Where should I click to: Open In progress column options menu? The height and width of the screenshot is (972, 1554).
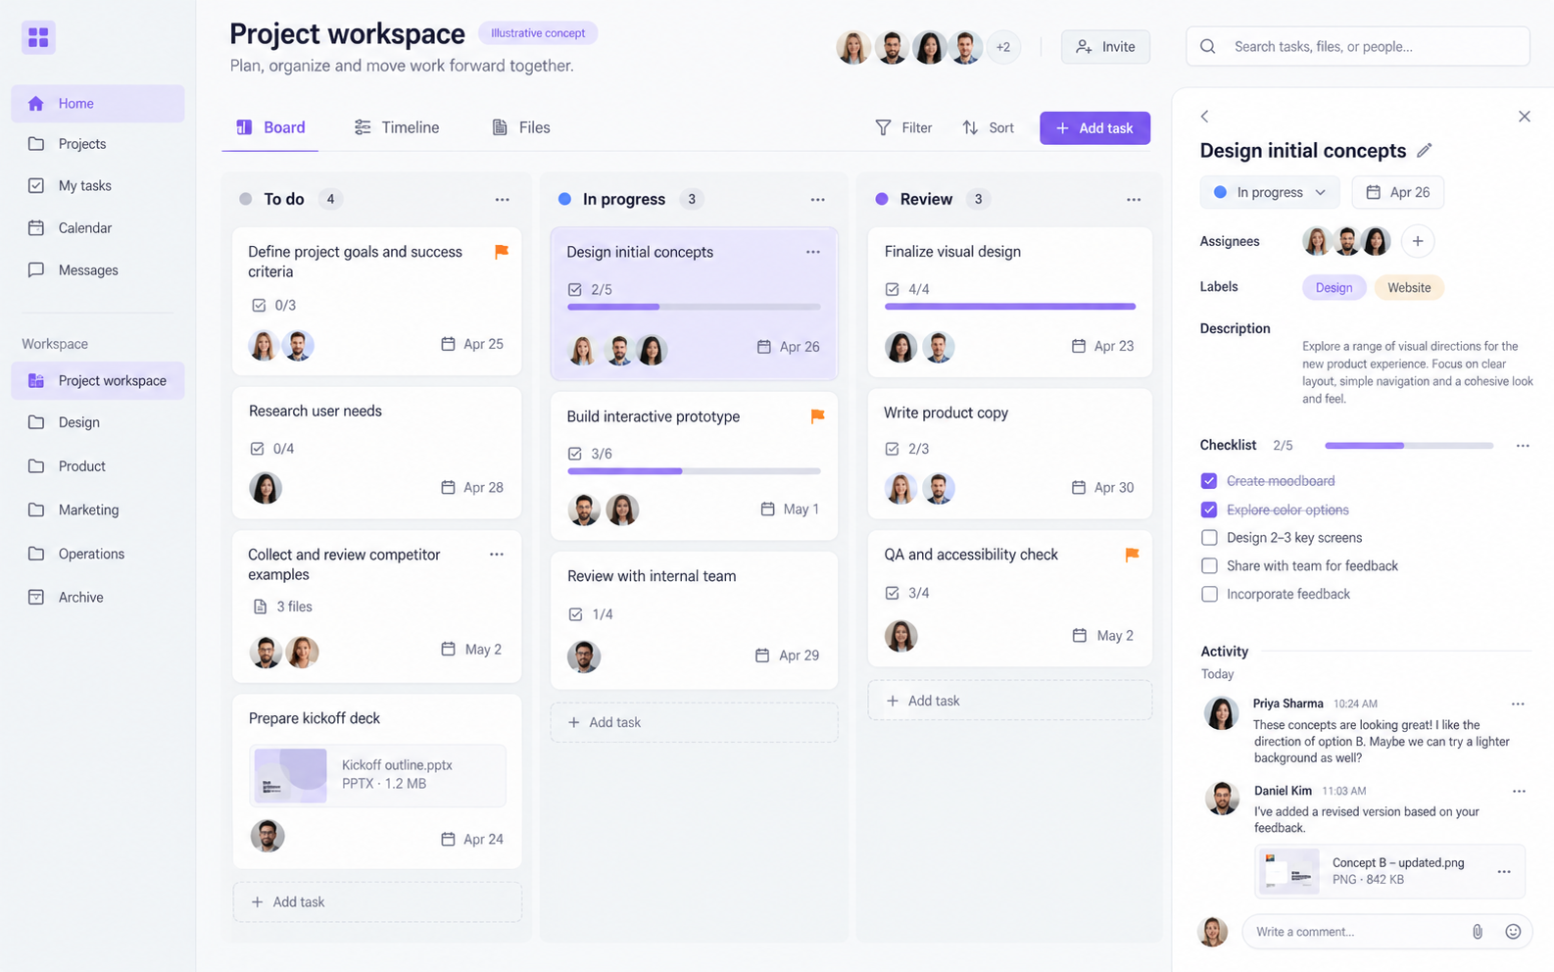coord(817,199)
